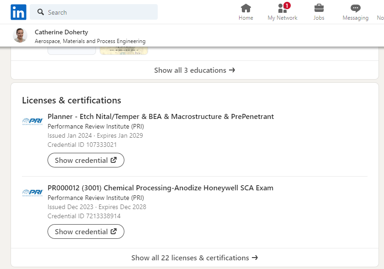
Task: Click PRI logo beside Planner certification
Action: pyautogui.click(x=32, y=121)
